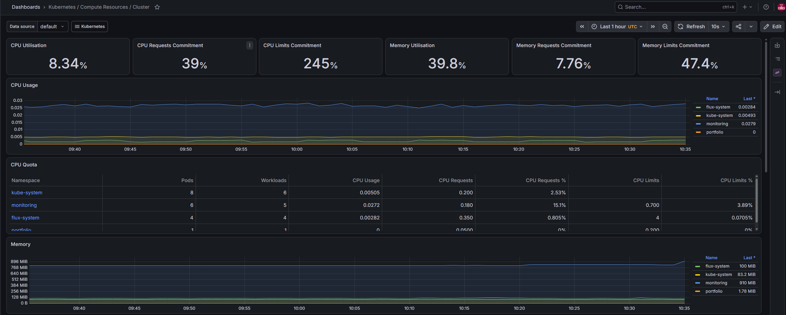Open the 'Last 1 hour' time picker
The width and height of the screenshot is (786, 315).
point(617,27)
